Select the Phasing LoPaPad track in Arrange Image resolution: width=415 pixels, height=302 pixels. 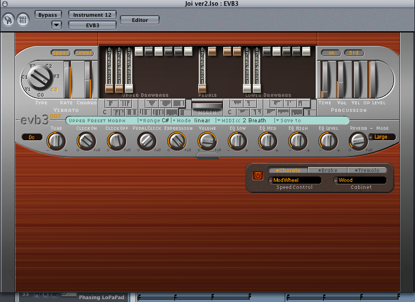click(102, 297)
